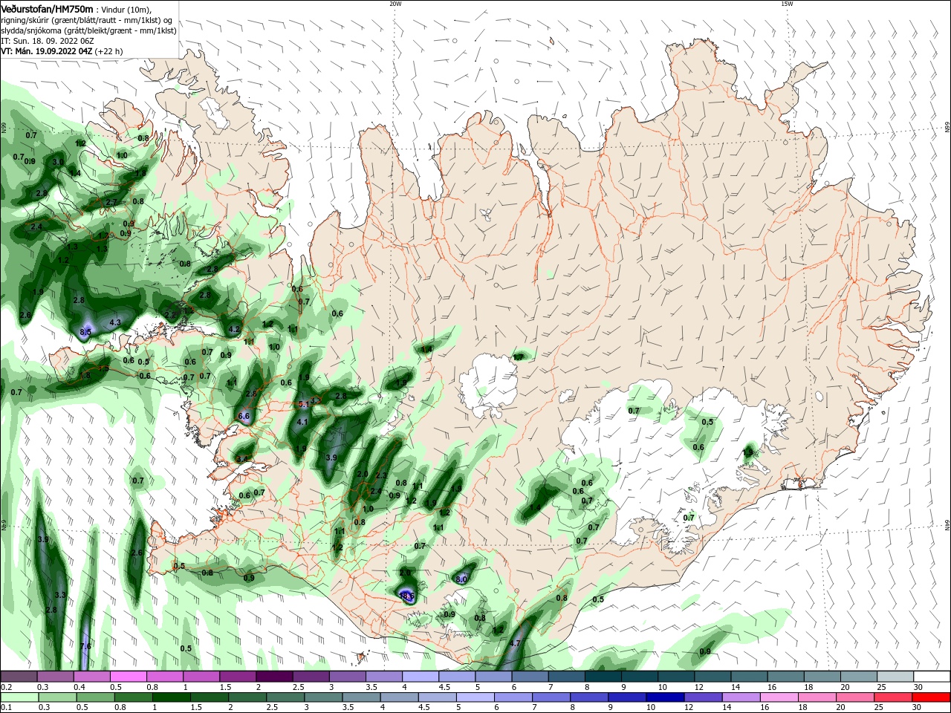This screenshot has width=951, height=713.
Task: Click the 15W longitude label
Action: coord(787,4)
